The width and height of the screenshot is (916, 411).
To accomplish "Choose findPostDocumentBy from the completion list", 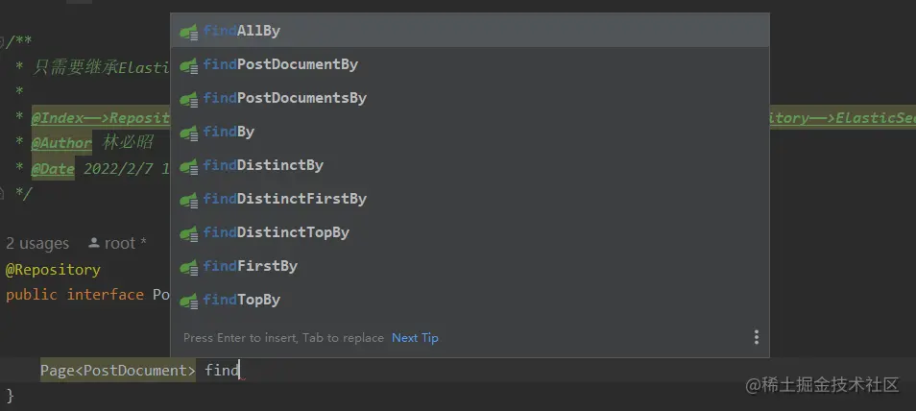I will point(470,64).
